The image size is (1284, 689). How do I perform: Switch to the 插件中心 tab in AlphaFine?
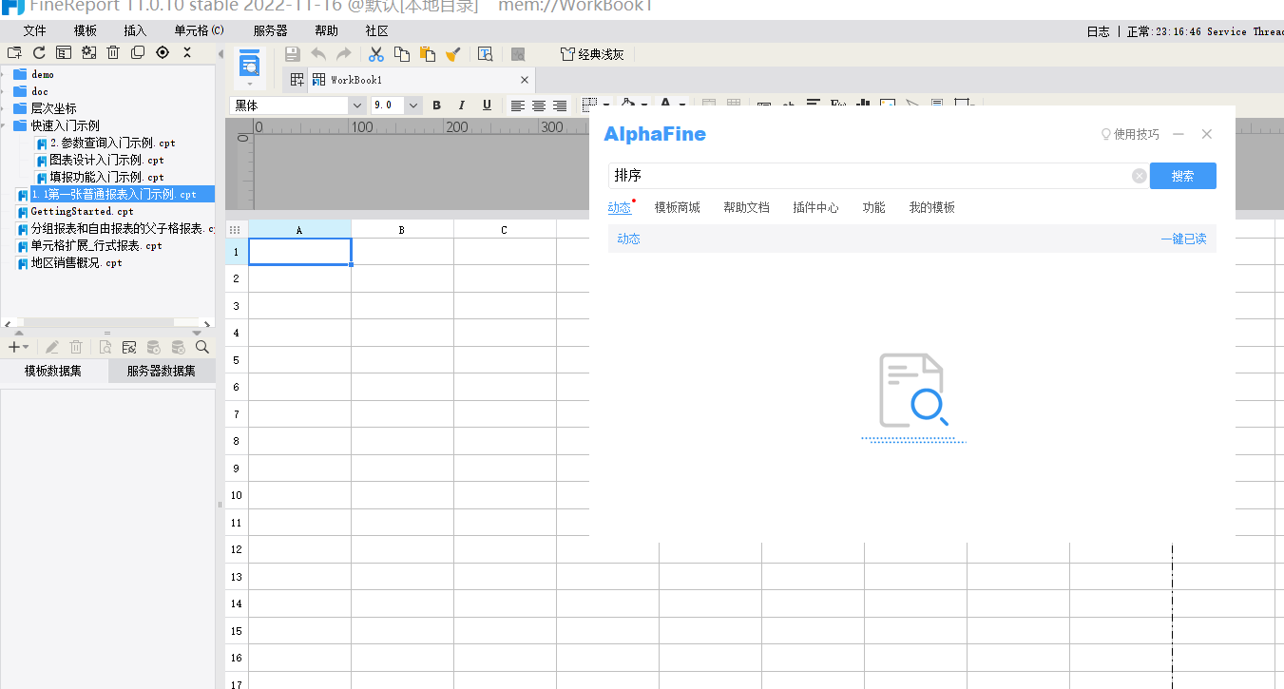click(x=815, y=207)
